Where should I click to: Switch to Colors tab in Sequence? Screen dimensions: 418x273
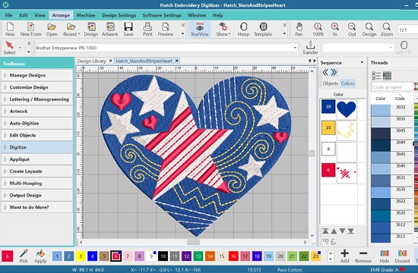click(x=347, y=83)
